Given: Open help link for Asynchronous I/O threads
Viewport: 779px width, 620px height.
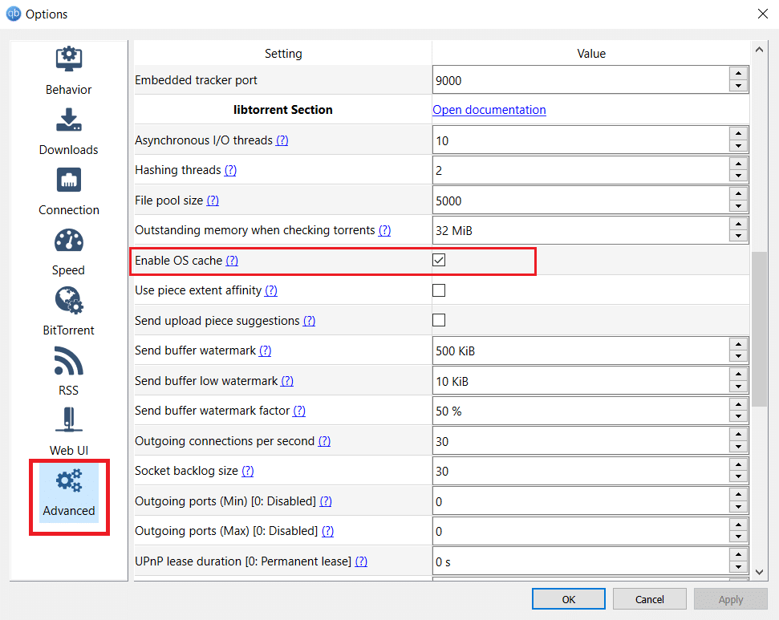Looking at the screenshot, I should [282, 140].
